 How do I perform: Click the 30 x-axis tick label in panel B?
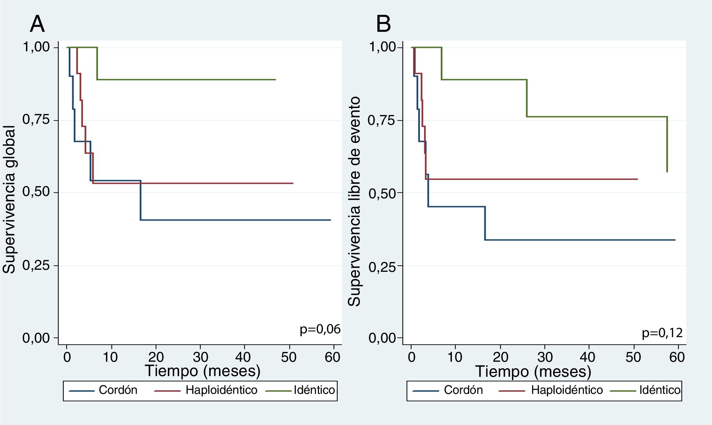(545, 357)
